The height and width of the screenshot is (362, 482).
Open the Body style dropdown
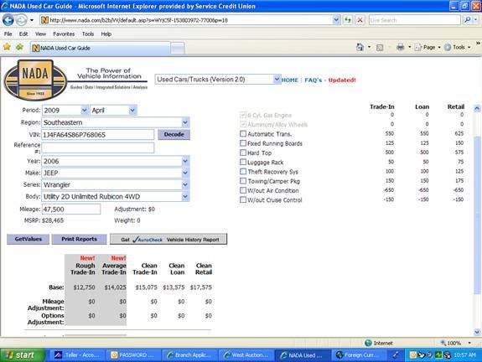click(x=185, y=196)
